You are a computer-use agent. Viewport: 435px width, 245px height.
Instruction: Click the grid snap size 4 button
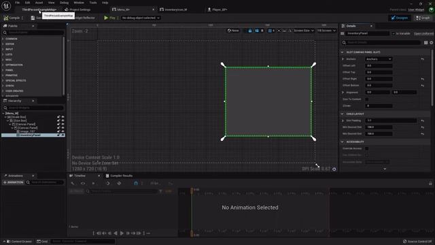point(271,31)
